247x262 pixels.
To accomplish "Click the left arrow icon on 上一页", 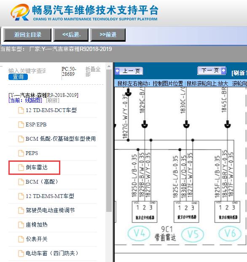I will tap(118, 71).
